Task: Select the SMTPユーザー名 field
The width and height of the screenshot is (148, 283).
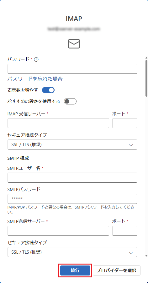Action: click(72, 178)
